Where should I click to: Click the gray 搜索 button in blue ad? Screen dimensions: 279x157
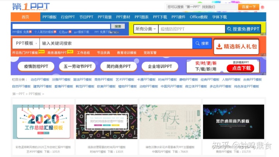point(118,26)
